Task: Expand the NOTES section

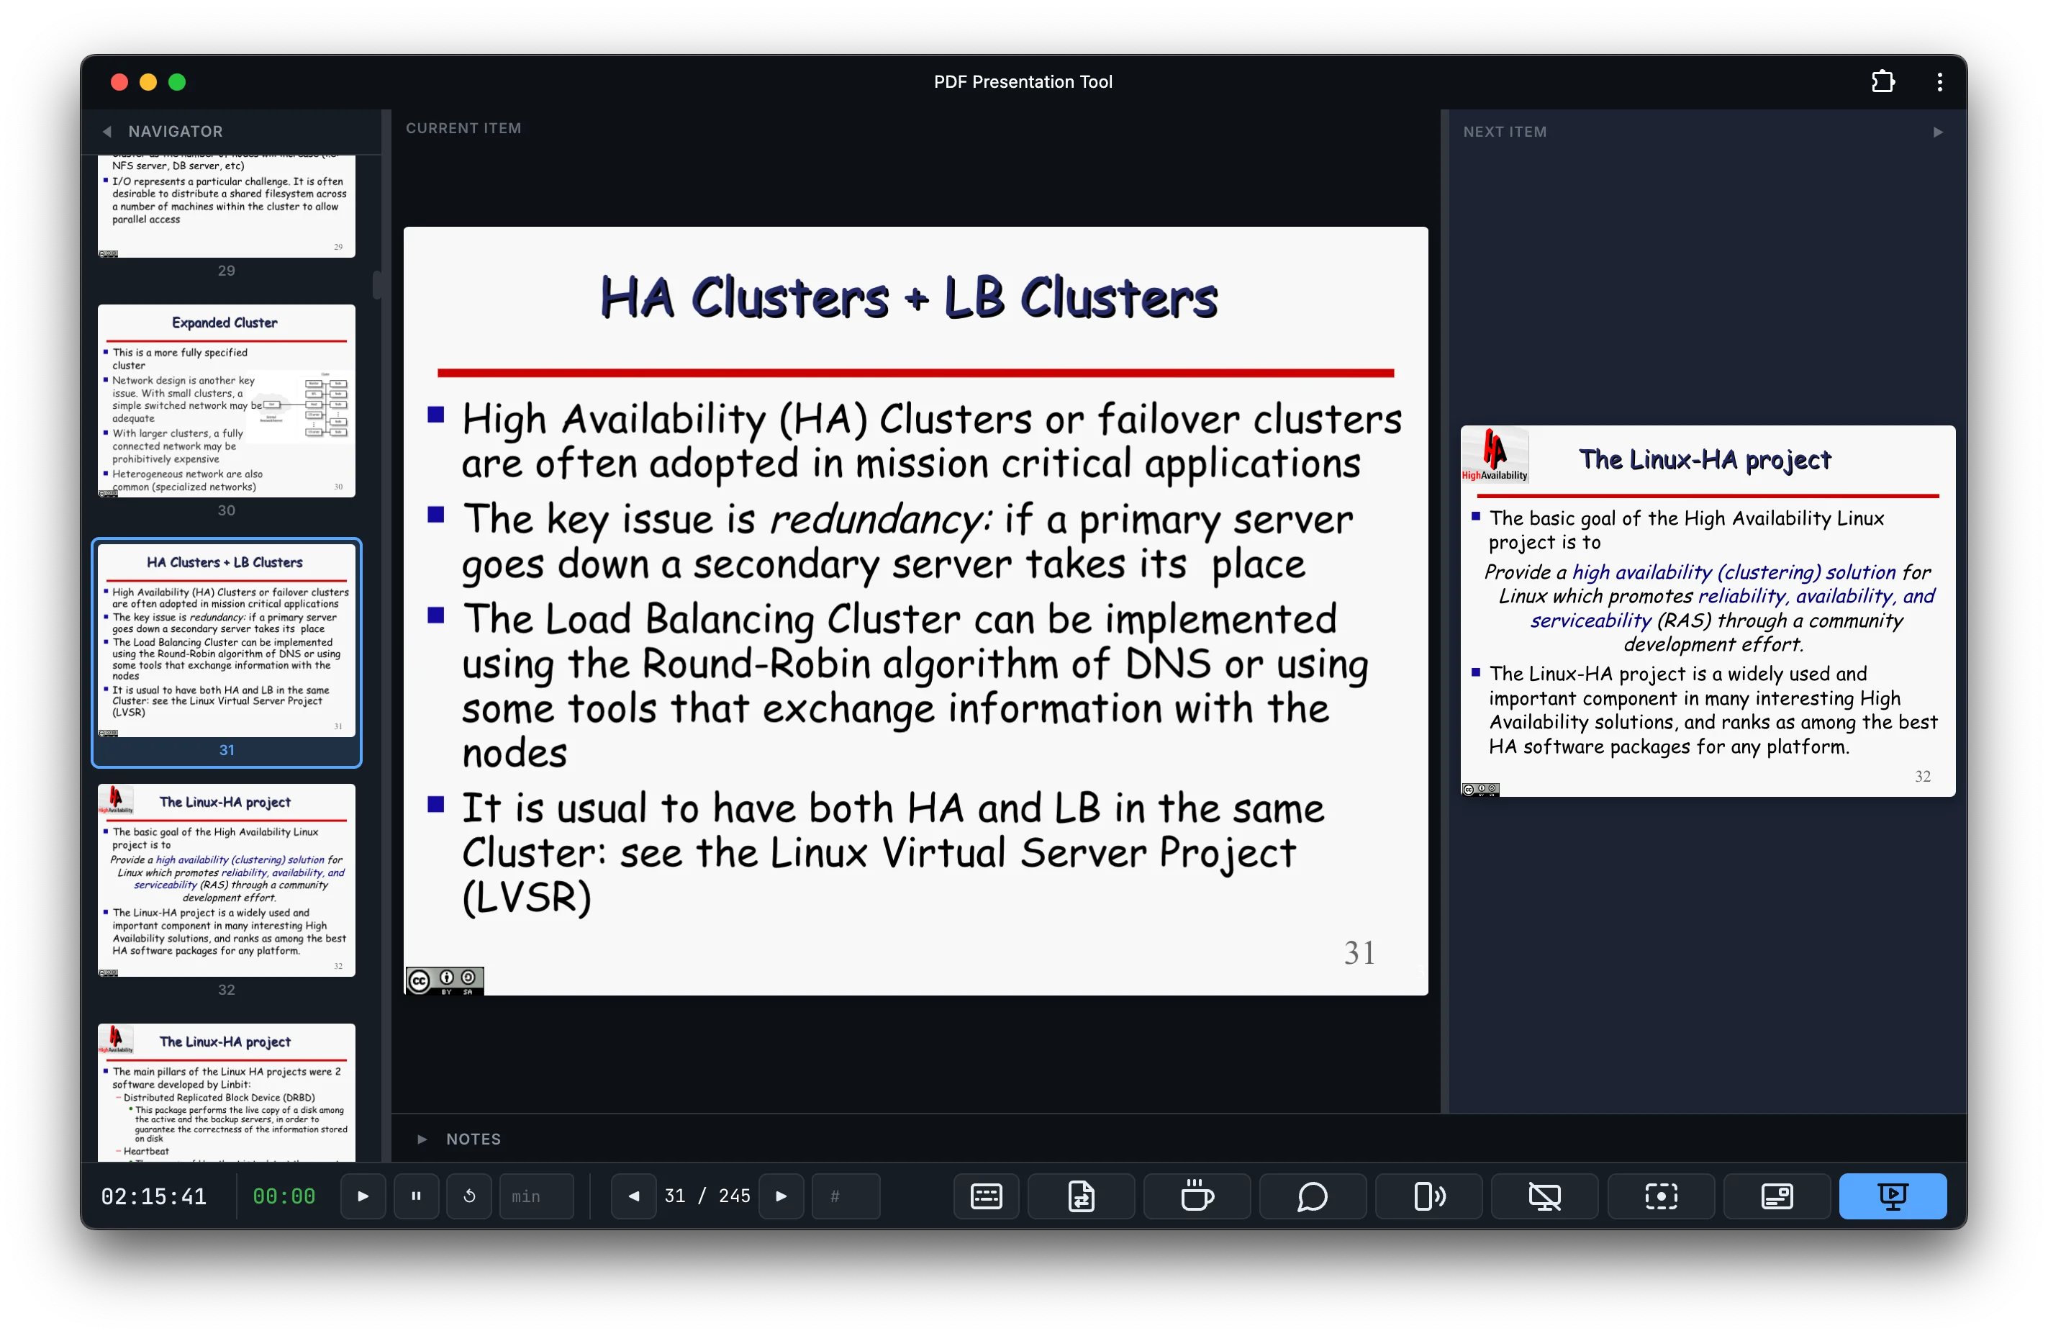Action: tap(422, 1139)
